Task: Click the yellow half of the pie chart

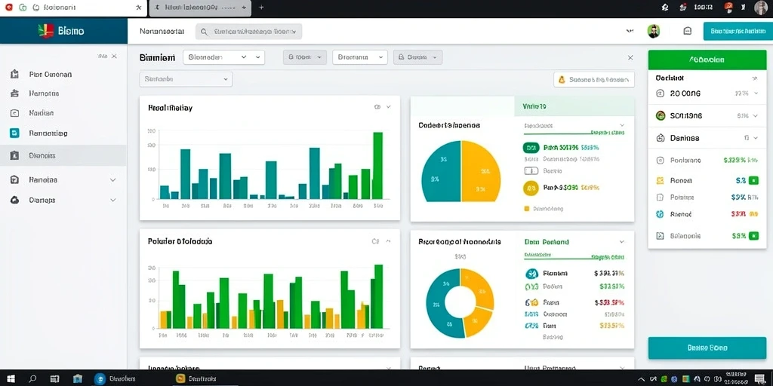Action: (x=479, y=173)
